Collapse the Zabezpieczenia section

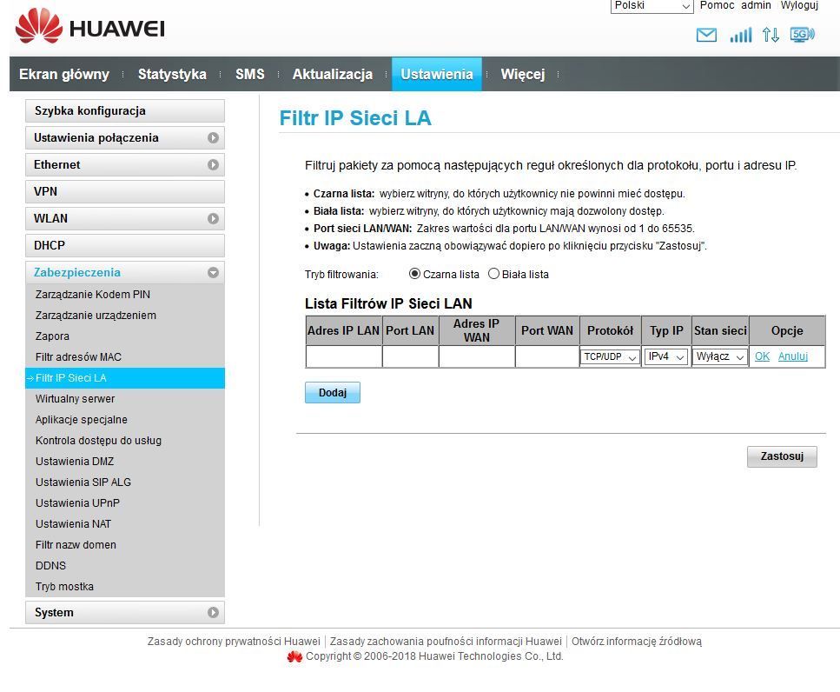(125, 272)
